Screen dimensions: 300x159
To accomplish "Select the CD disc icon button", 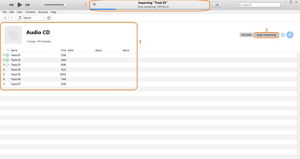I will coord(49,18).
